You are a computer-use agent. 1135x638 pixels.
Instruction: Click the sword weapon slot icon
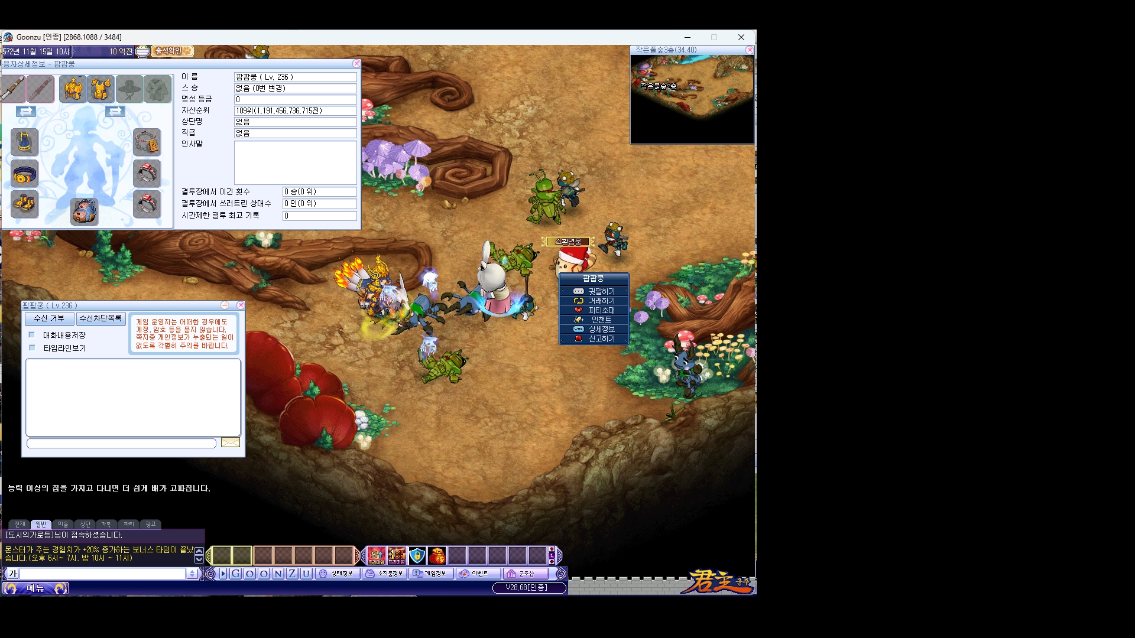pos(12,89)
